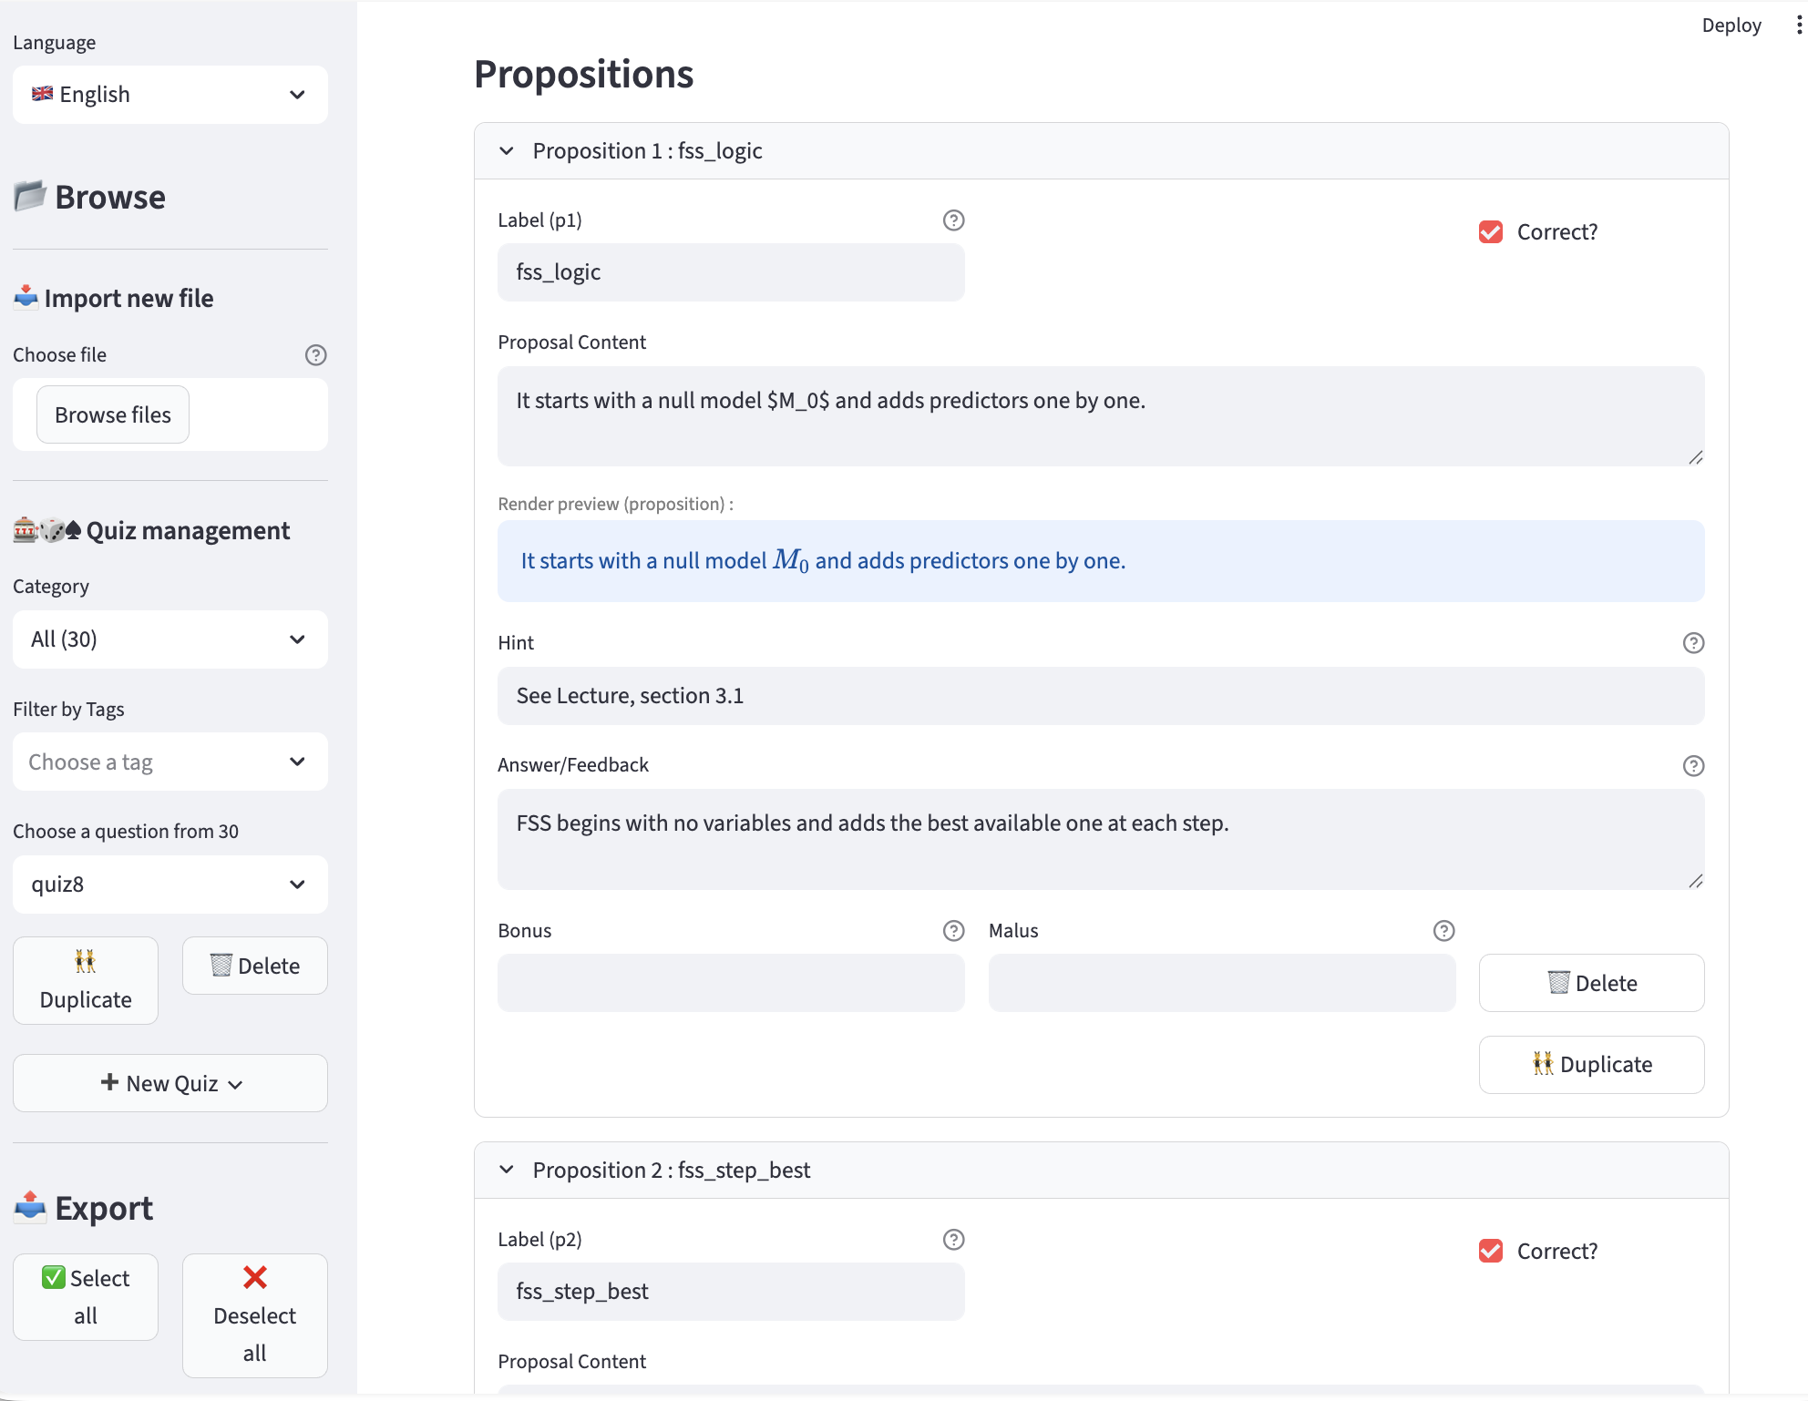
Task: Open the three-dot main menu
Action: point(1798,26)
